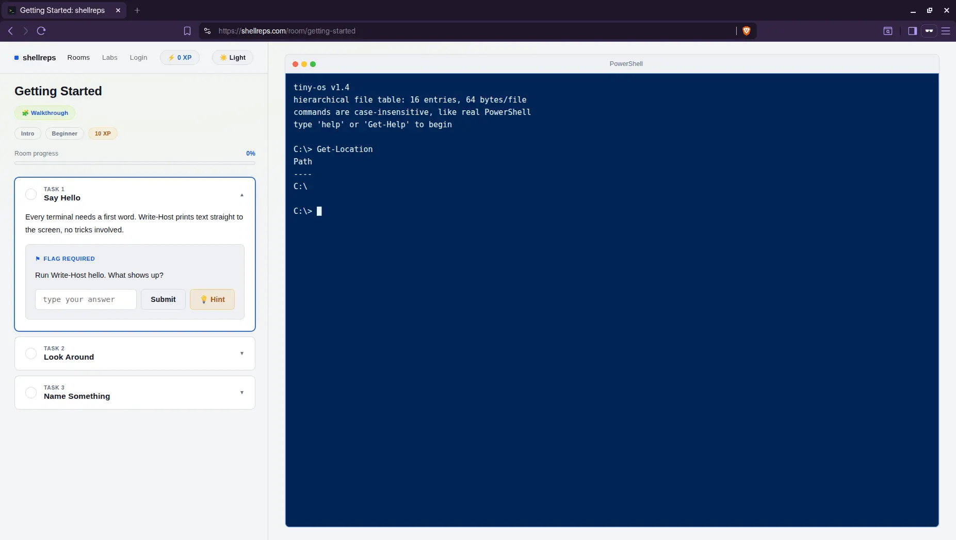Open site settings icon in address bar
Viewport: 956px width, 540px height.
[207, 31]
